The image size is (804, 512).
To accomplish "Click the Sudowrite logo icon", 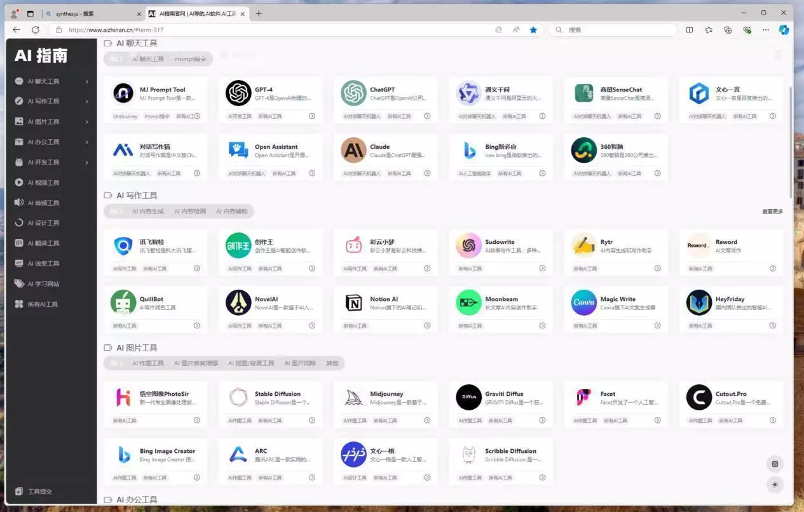I will tap(468, 245).
